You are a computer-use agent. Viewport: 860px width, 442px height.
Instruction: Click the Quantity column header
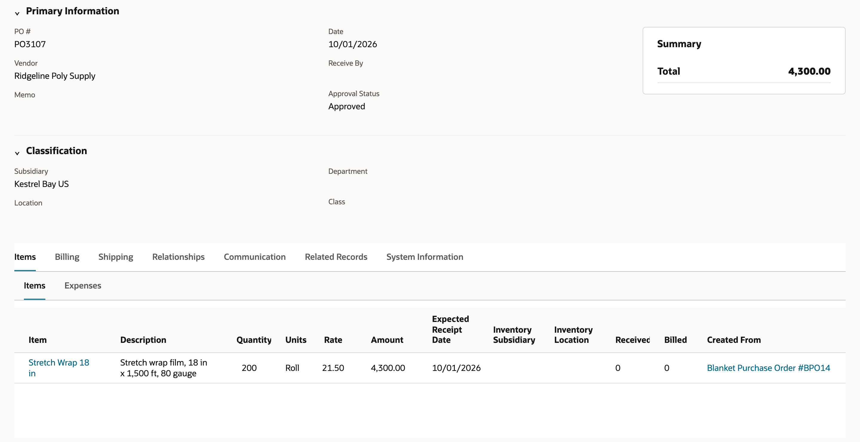[x=254, y=340]
